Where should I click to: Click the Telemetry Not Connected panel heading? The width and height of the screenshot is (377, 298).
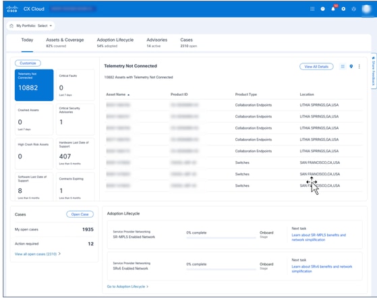[131, 66]
